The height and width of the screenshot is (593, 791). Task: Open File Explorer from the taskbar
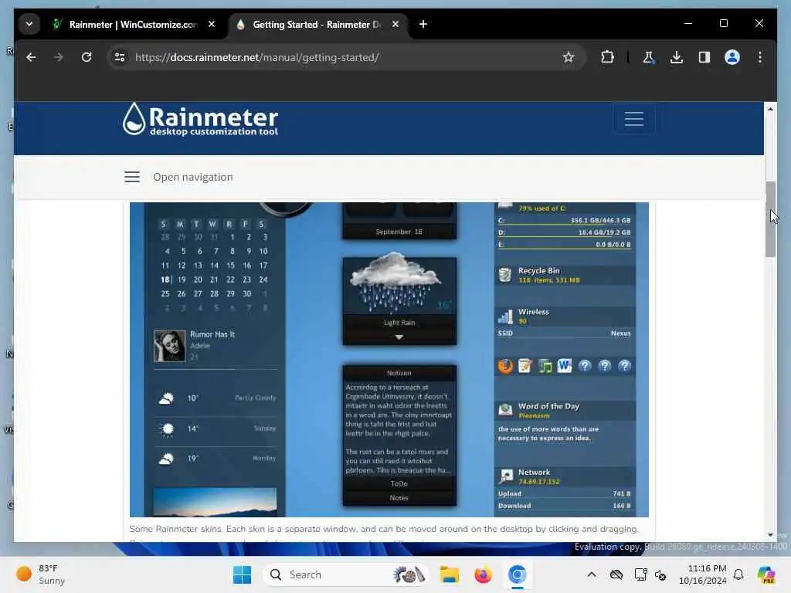(449, 574)
